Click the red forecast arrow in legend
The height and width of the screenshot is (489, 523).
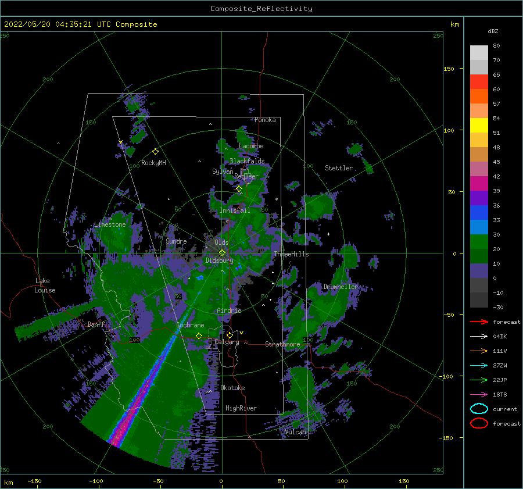pos(479,322)
